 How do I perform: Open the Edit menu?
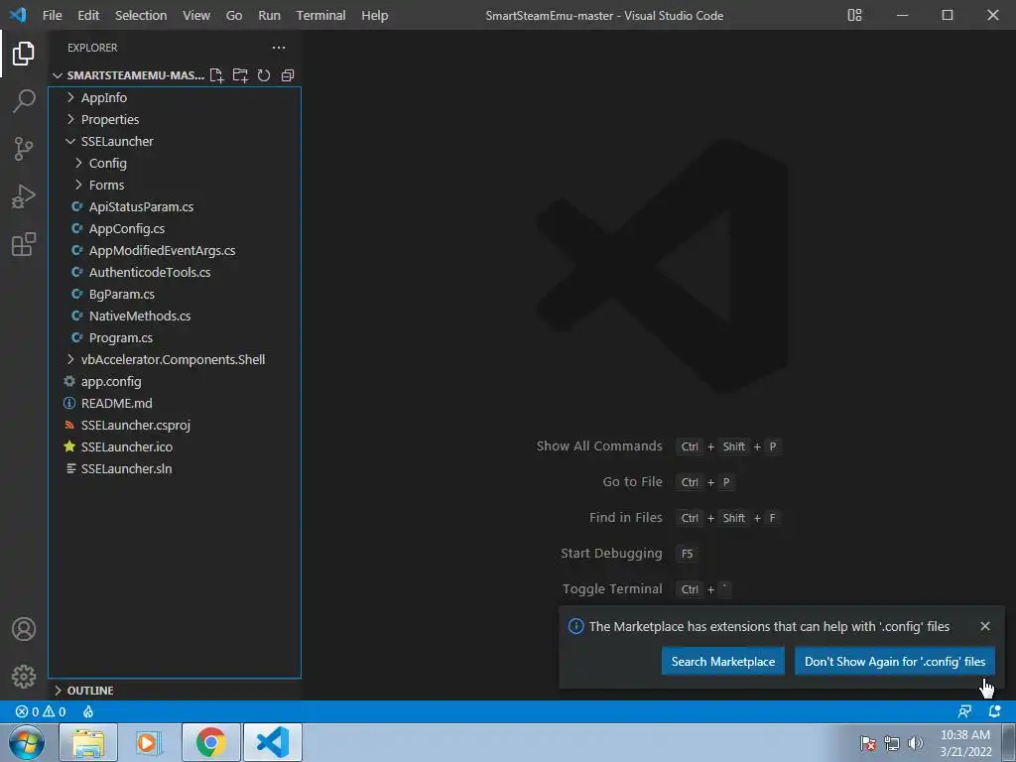[88, 15]
